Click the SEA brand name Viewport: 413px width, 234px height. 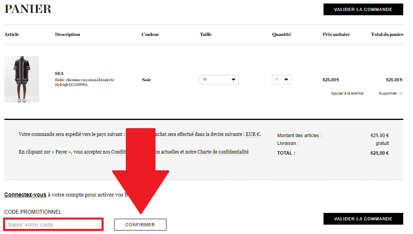click(59, 73)
